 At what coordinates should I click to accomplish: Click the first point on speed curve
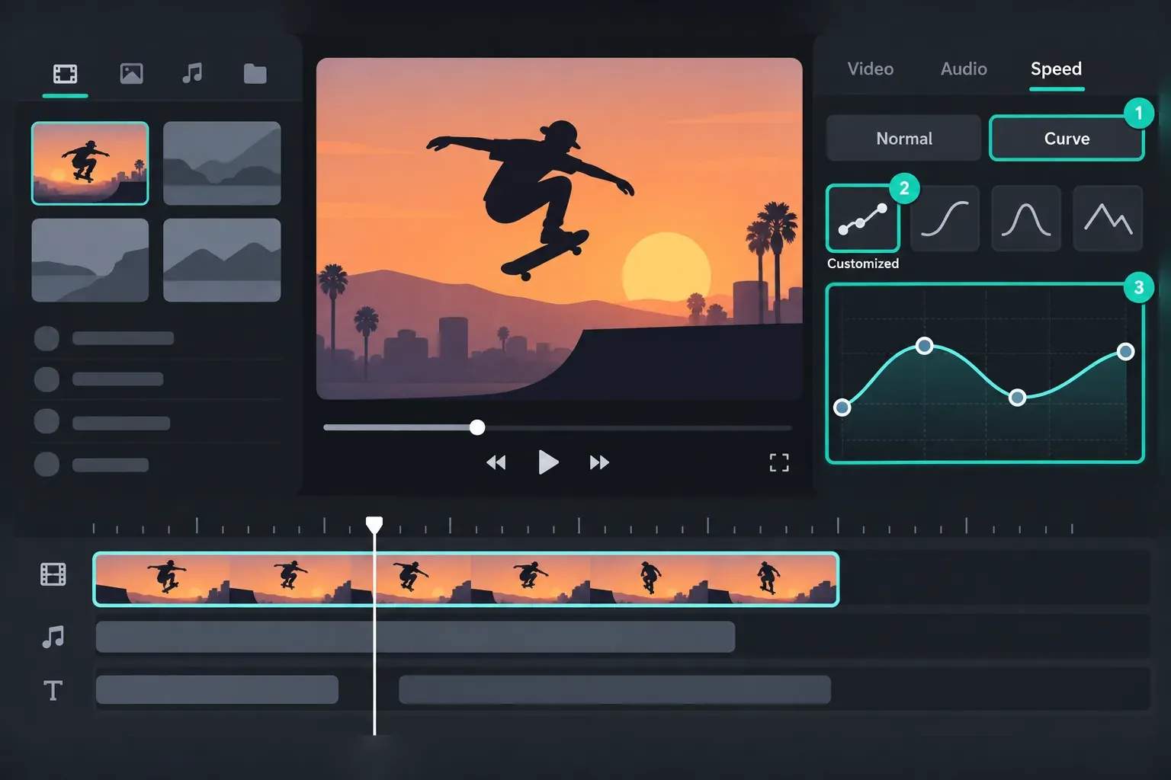(x=842, y=408)
